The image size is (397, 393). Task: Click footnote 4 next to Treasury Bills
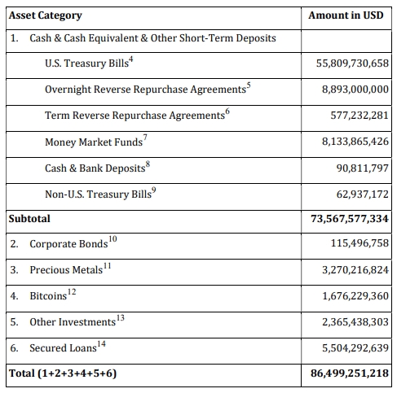131,59
